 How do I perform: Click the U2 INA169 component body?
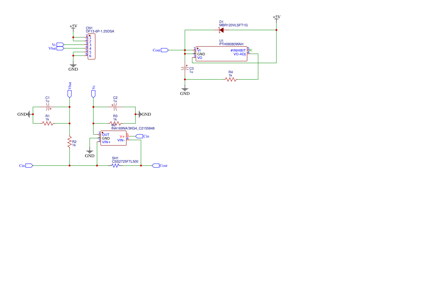point(113,138)
